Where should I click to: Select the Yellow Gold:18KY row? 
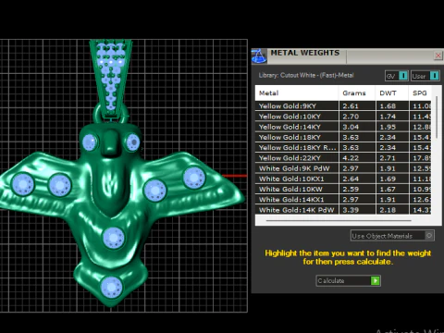343,137
